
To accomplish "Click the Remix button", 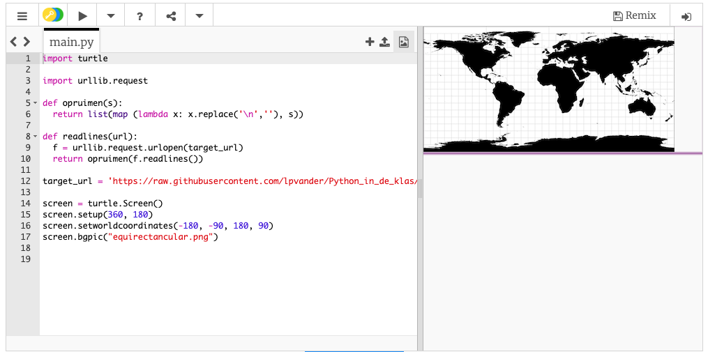I will pos(634,16).
